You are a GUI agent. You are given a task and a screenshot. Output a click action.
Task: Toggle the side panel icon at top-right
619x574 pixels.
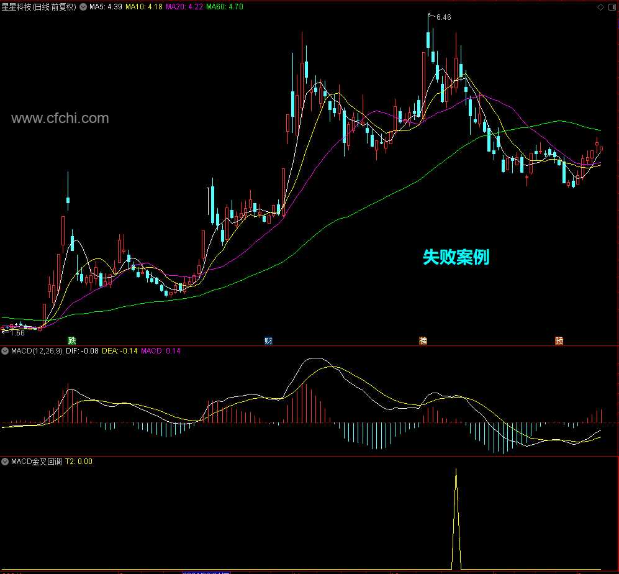pyautogui.click(x=613, y=7)
